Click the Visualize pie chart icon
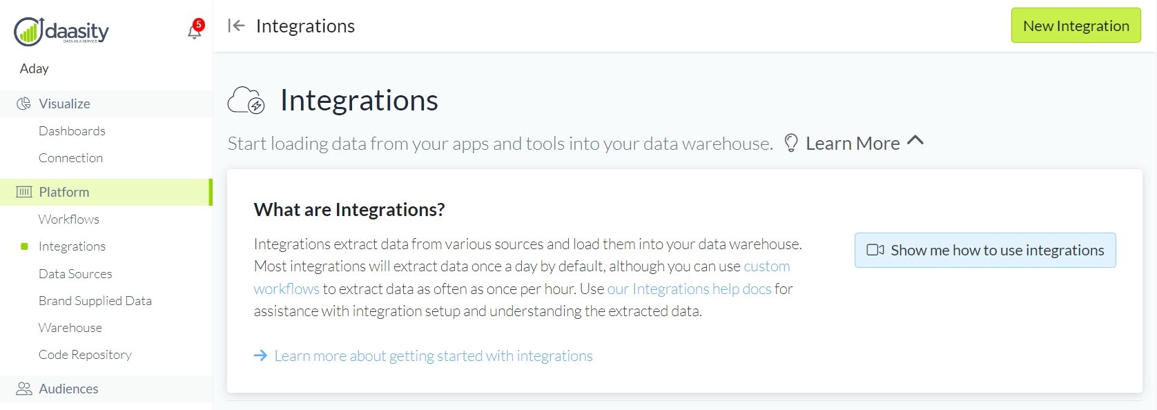 [24, 104]
